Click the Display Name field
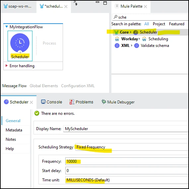 pos(126,129)
